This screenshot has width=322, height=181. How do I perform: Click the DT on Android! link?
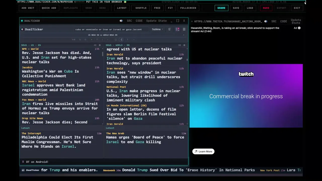[x=37, y=162]
